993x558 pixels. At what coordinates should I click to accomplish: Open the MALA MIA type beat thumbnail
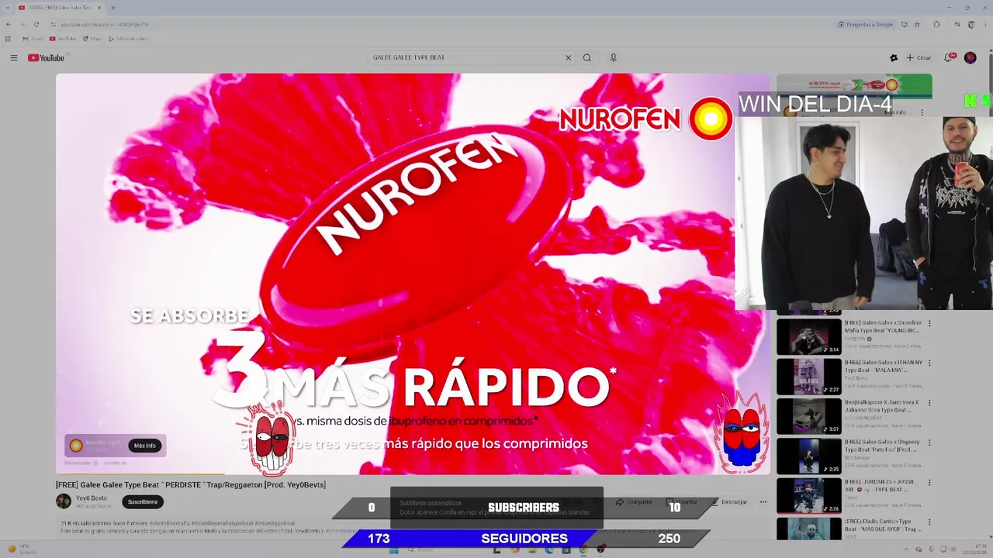[809, 377]
